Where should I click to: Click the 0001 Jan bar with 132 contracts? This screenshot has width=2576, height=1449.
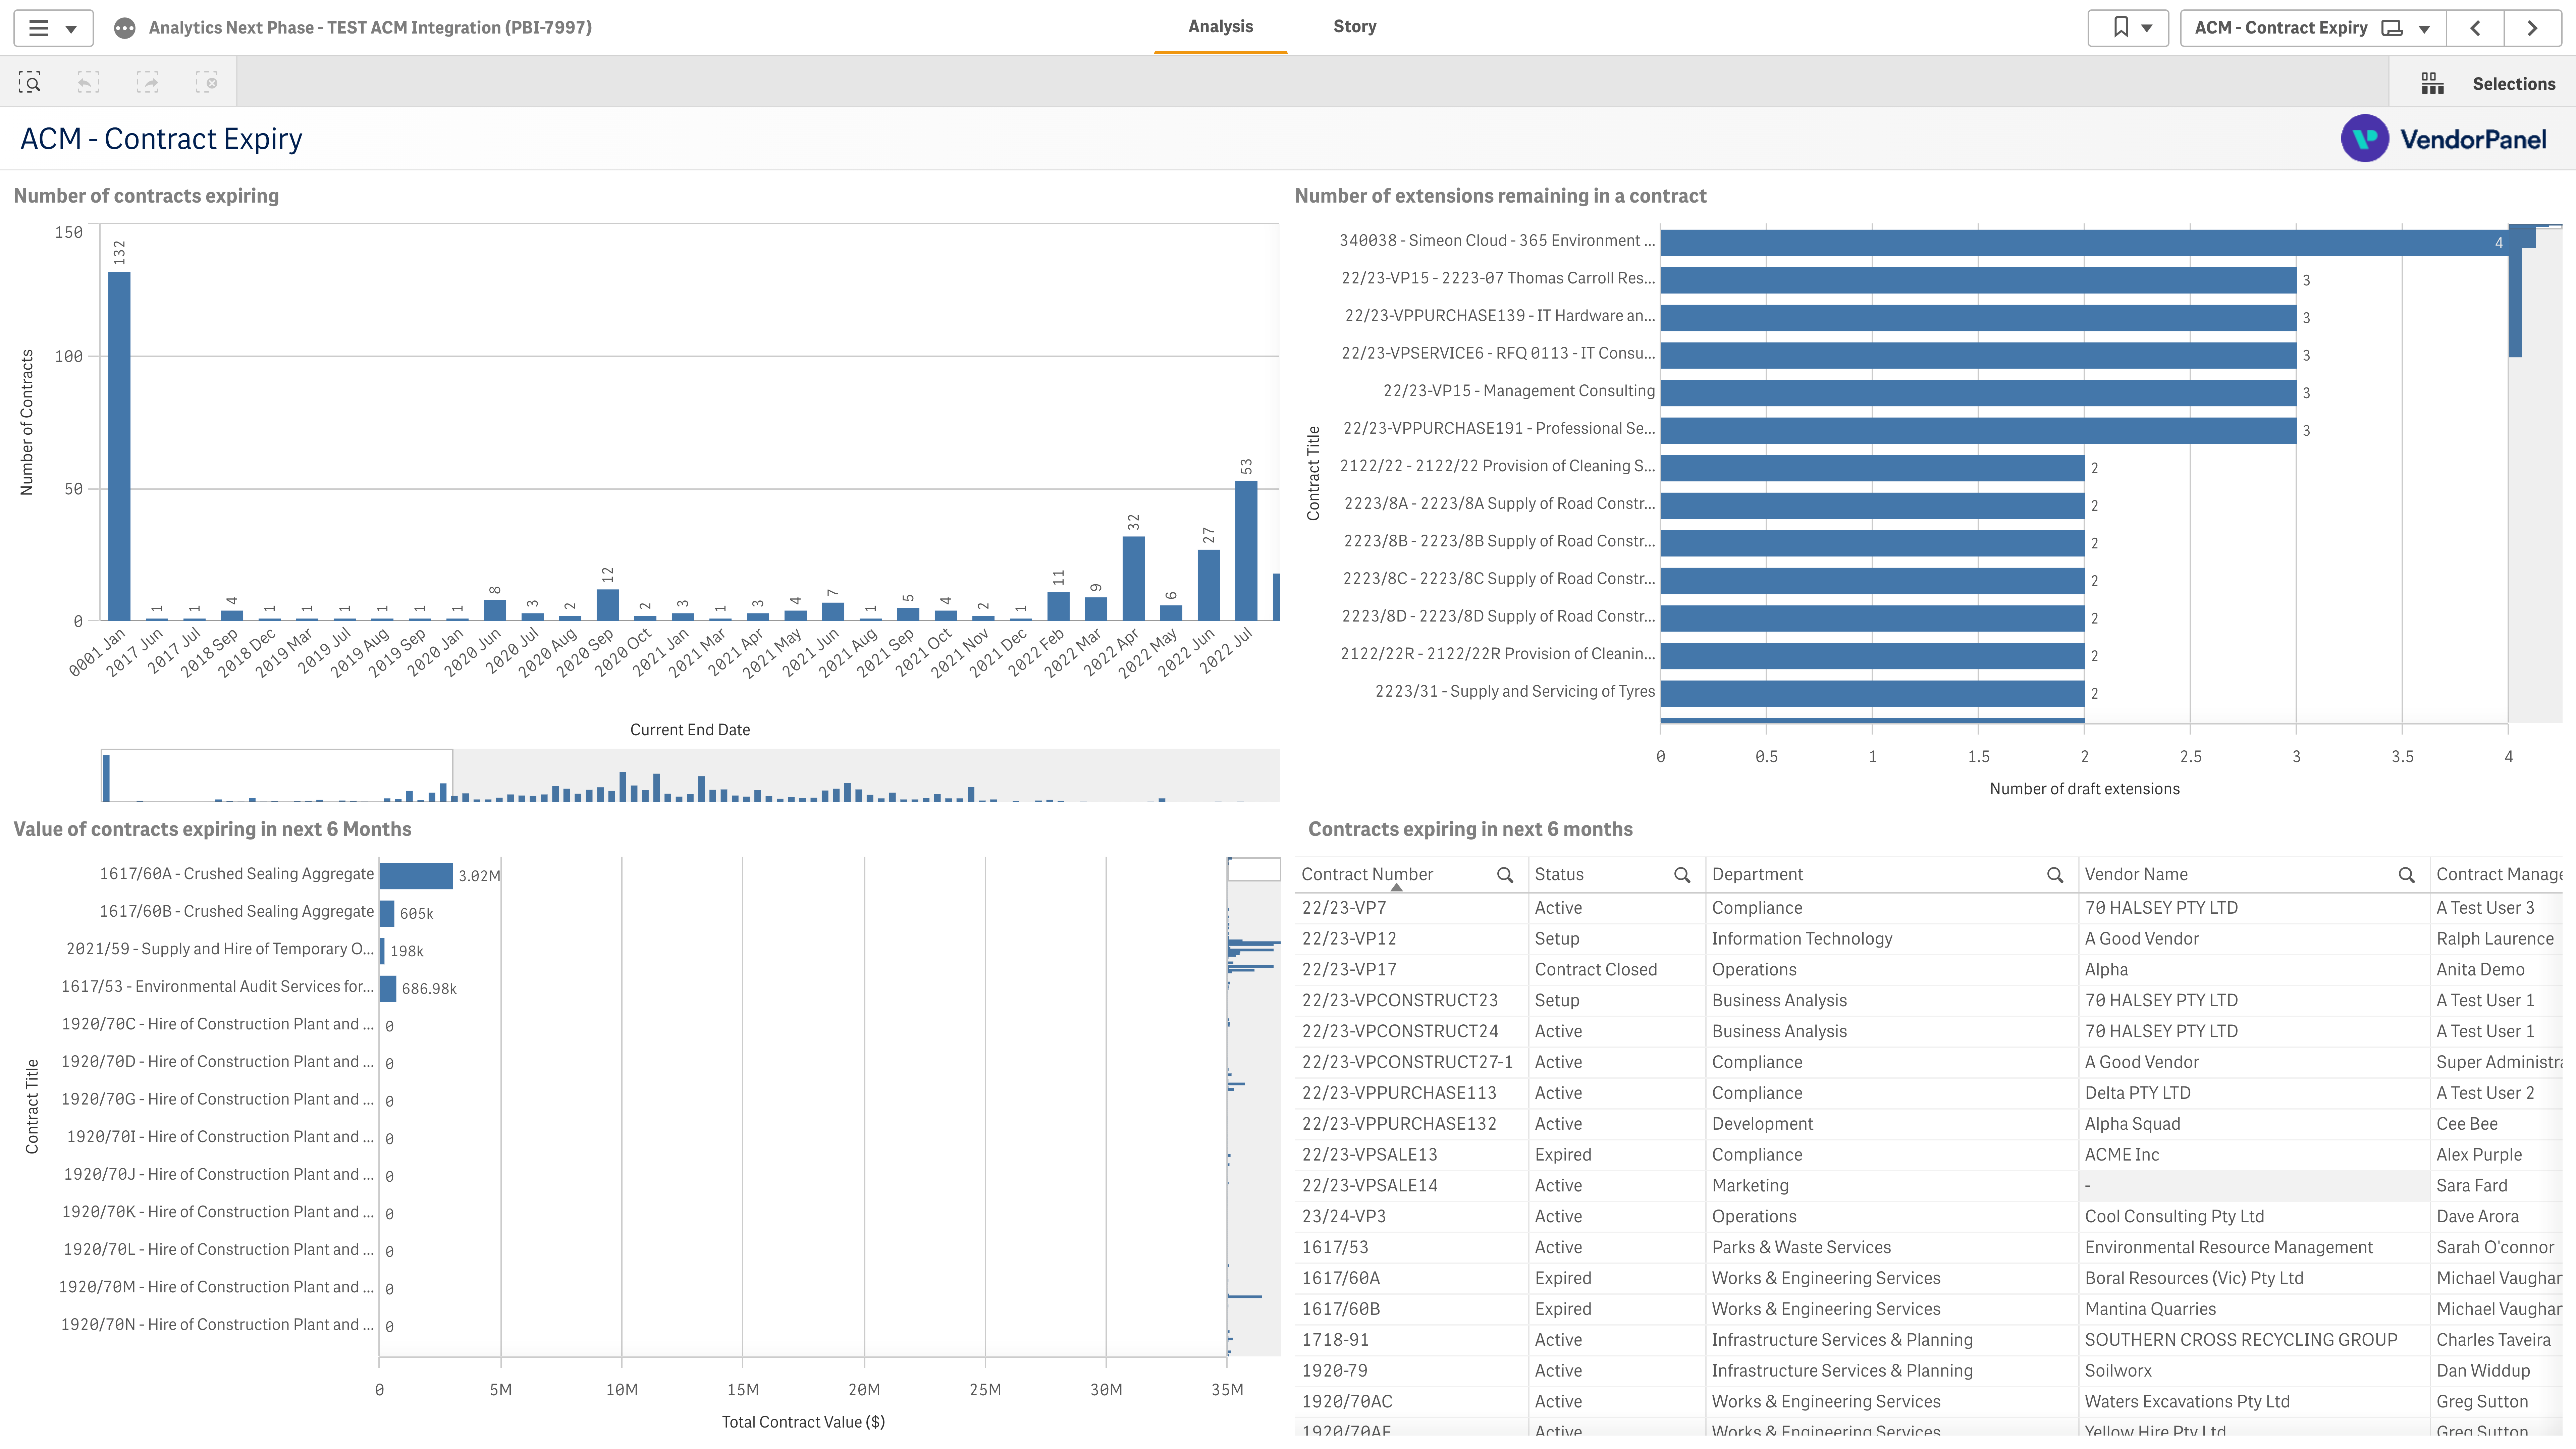pos(119,446)
